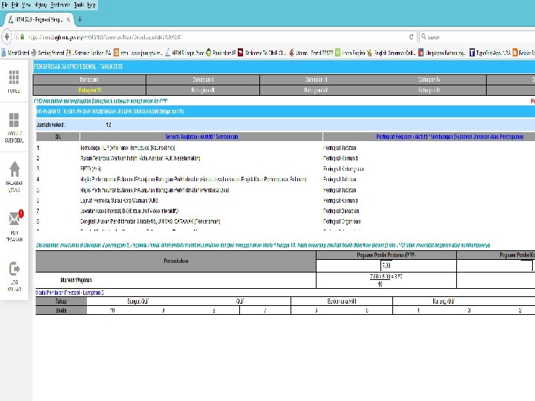Close the HRMIS browser tab

pos(68,20)
